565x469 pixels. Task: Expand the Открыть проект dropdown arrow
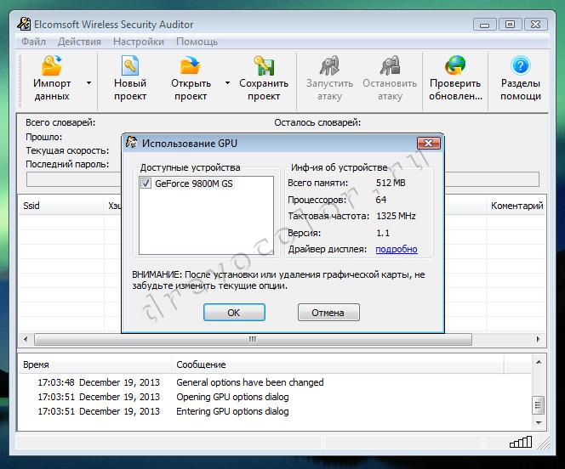[x=227, y=83]
